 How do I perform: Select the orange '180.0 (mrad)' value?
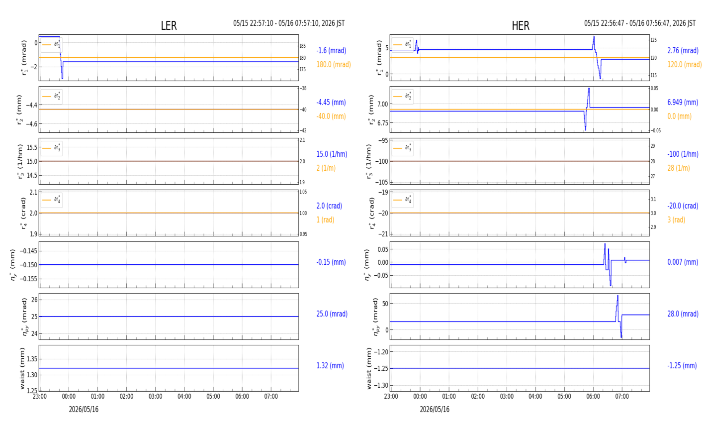point(334,65)
